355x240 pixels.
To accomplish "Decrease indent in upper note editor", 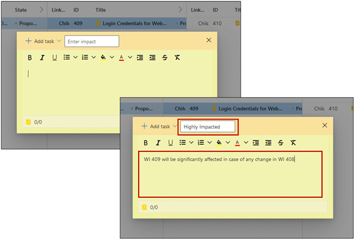I will point(152,57).
